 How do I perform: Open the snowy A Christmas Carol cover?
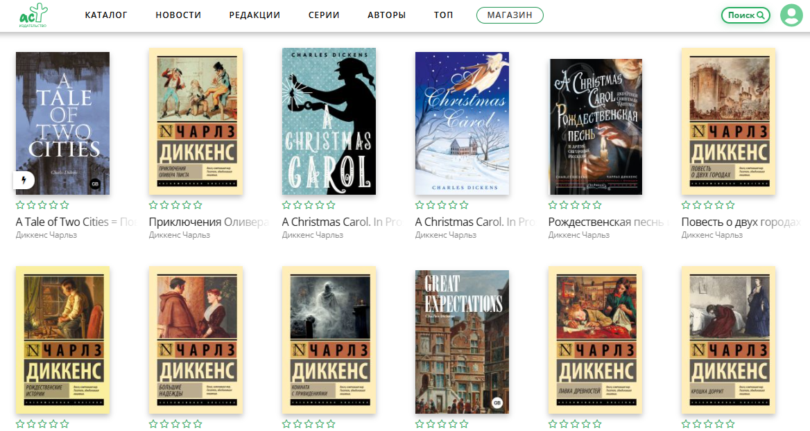(x=462, y=123)
